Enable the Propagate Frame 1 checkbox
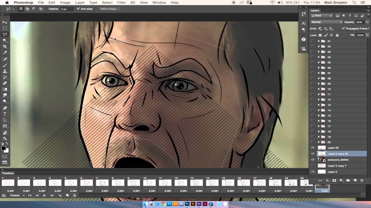Image resolution: width=371 pixels, height=208 pixels. (x=343, y=29)
